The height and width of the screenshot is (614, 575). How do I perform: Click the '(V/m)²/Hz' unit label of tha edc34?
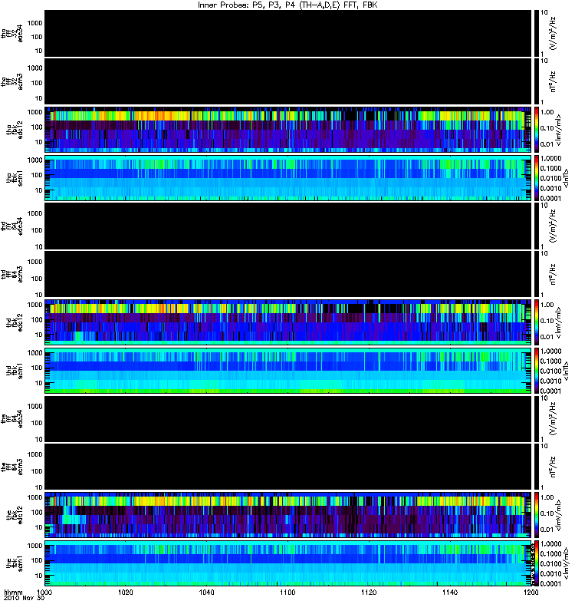[553, 33]
